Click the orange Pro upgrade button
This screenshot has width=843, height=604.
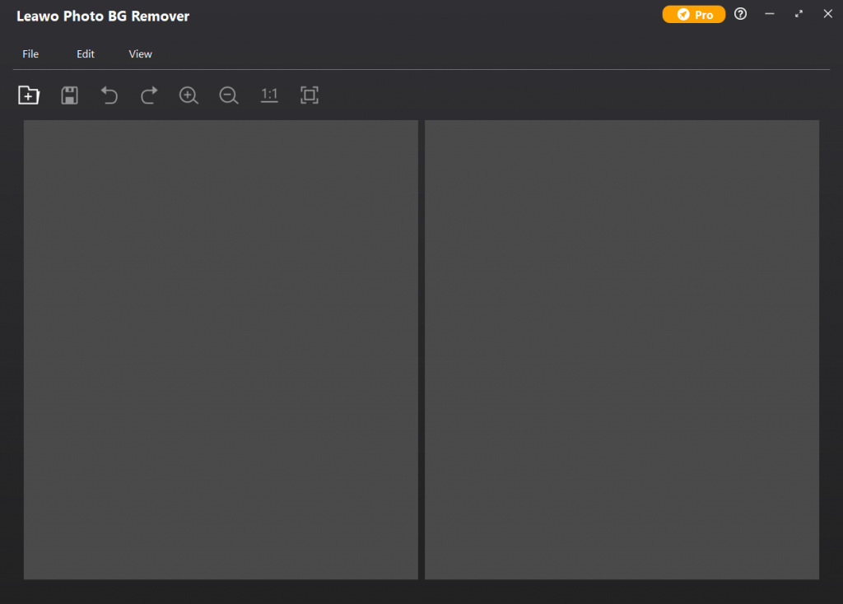(x=693, y=14)
